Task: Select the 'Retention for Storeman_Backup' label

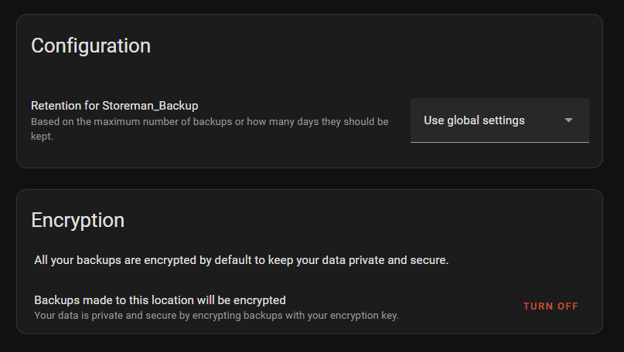Action: [114, 106]
